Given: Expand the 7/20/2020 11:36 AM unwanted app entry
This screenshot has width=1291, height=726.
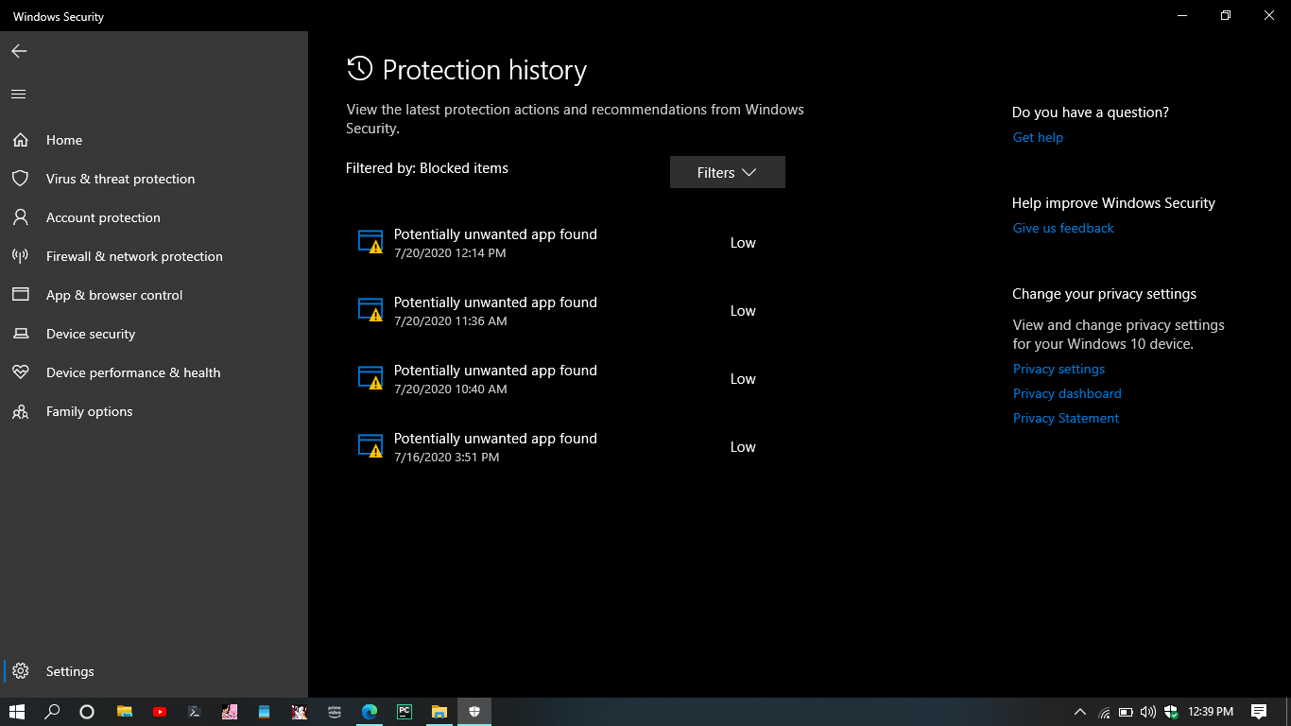Looking at the screenshot, I should tap(565, 311).
